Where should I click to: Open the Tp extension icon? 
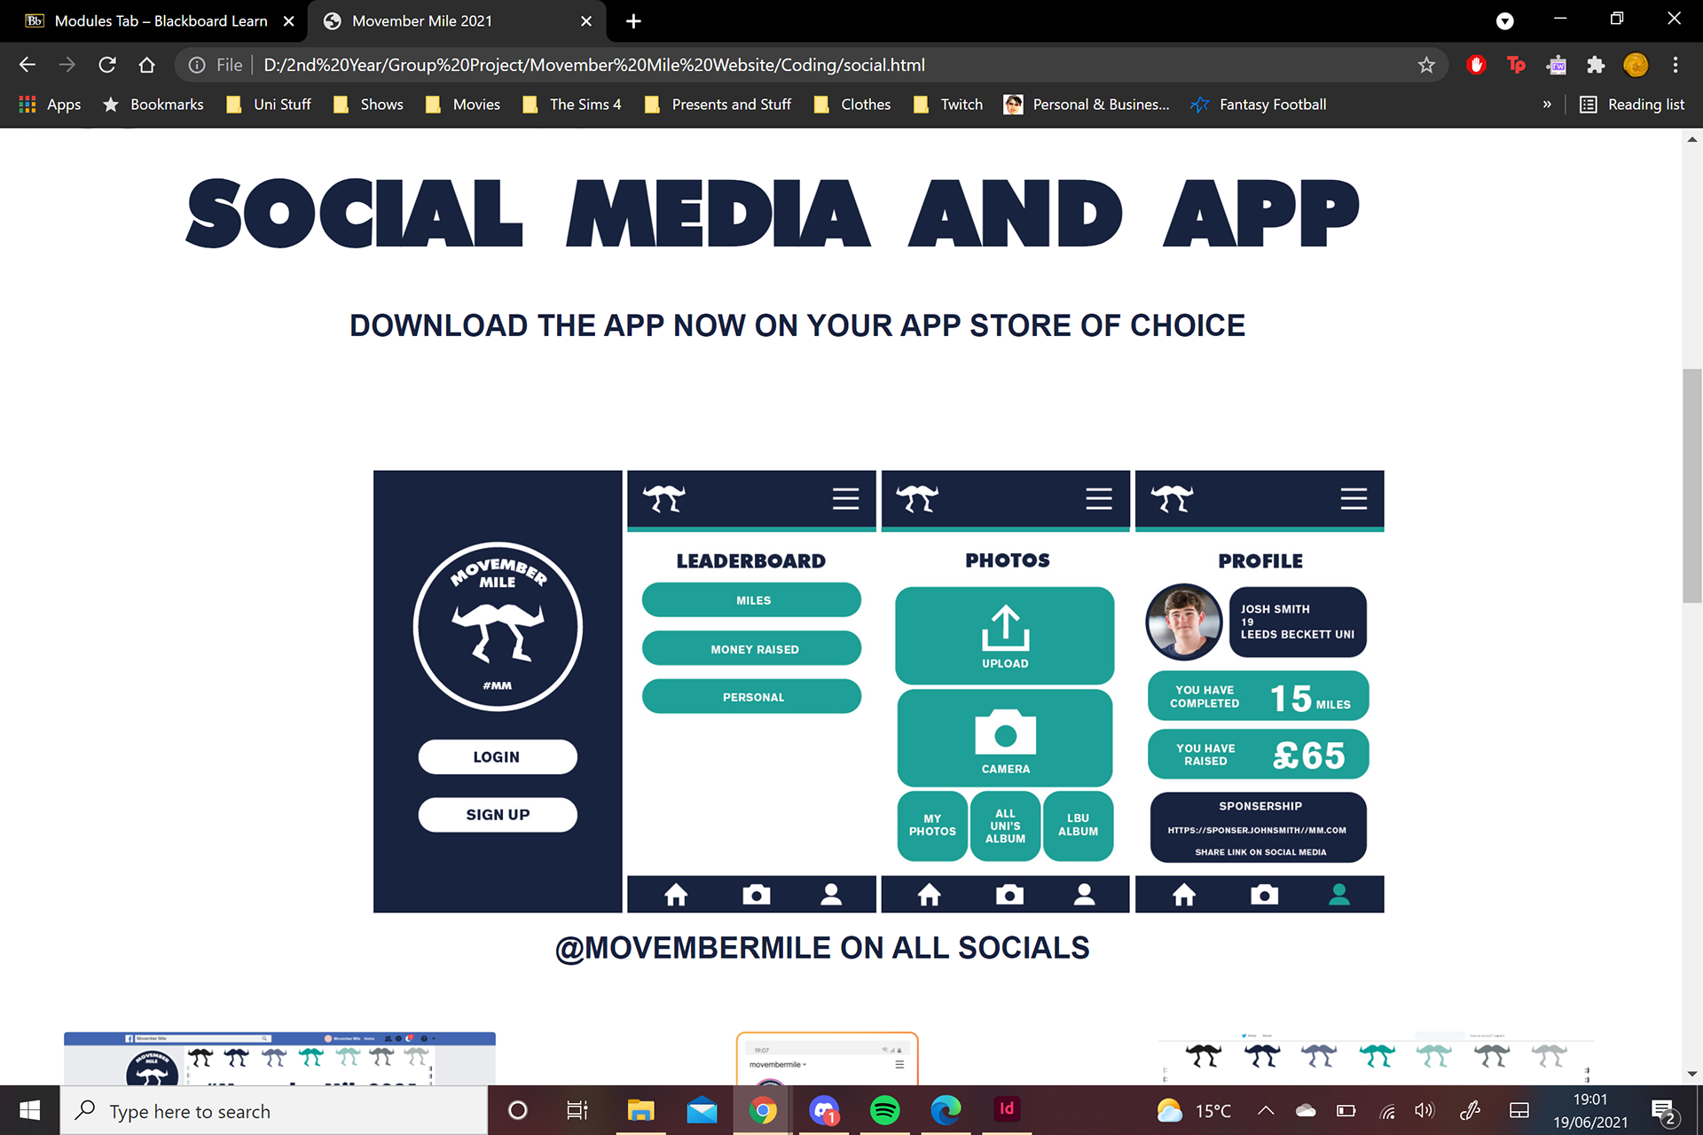tap(1516, 65)
